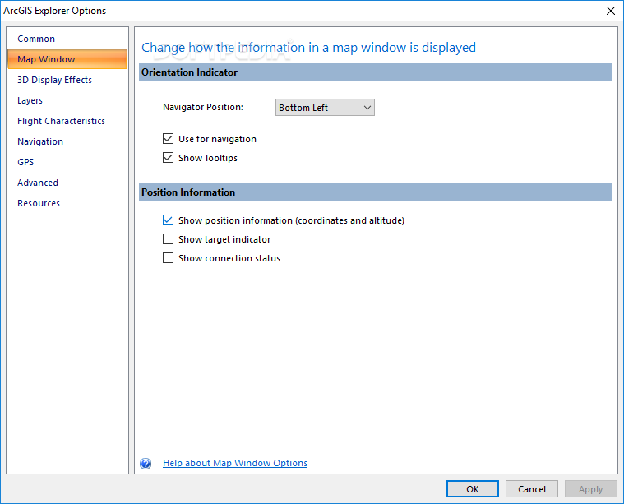Open the Resources page

39,203
